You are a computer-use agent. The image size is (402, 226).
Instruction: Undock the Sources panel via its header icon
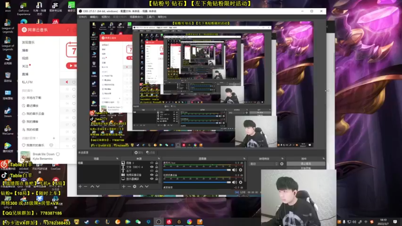pyautogui.click(x=159, y=159)
